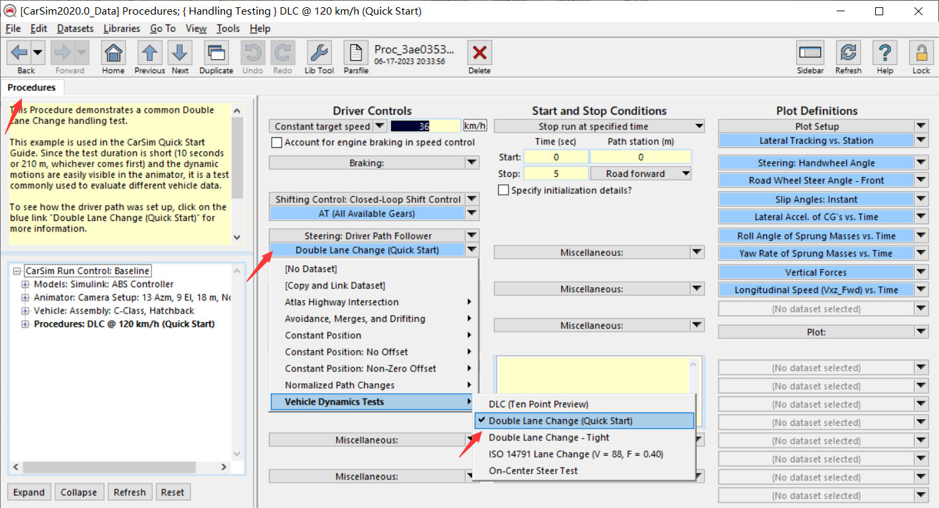
Task: Click the Redo toolbar icon
Action: [x=282, y=53]
